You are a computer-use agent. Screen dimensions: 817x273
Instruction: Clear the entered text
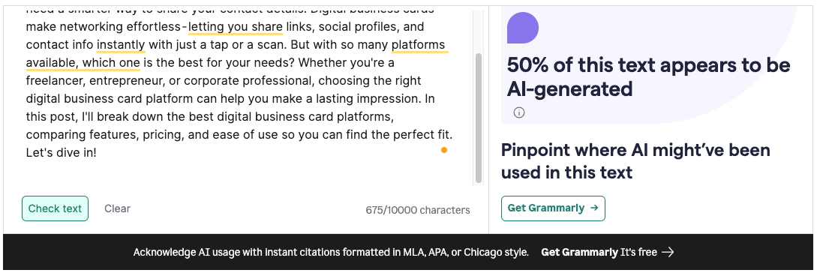click(117, 208)
